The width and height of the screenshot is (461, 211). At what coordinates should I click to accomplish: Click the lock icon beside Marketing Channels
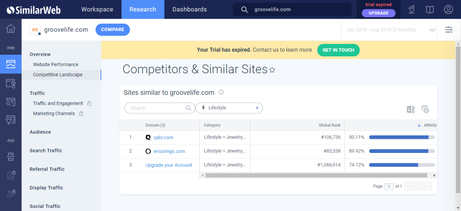coord(81,113)
